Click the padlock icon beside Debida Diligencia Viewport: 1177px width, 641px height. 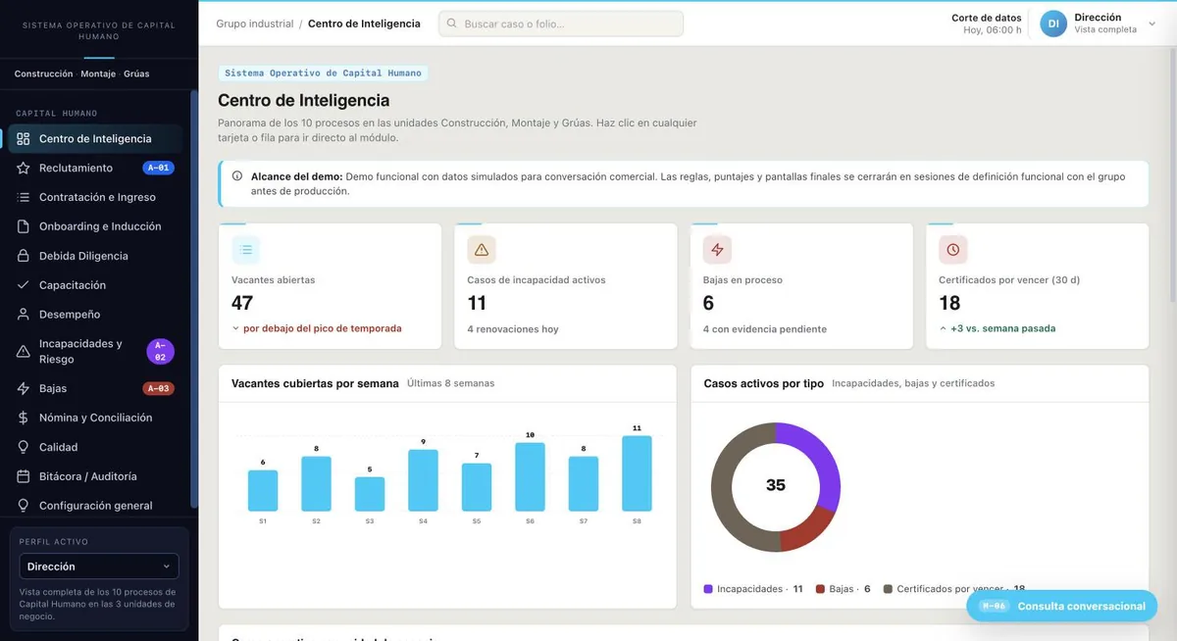coord(24,256)
